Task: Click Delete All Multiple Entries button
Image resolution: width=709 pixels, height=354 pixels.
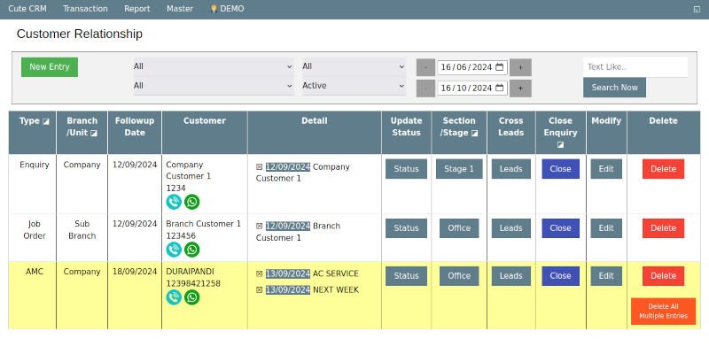Action: point(663,312)
